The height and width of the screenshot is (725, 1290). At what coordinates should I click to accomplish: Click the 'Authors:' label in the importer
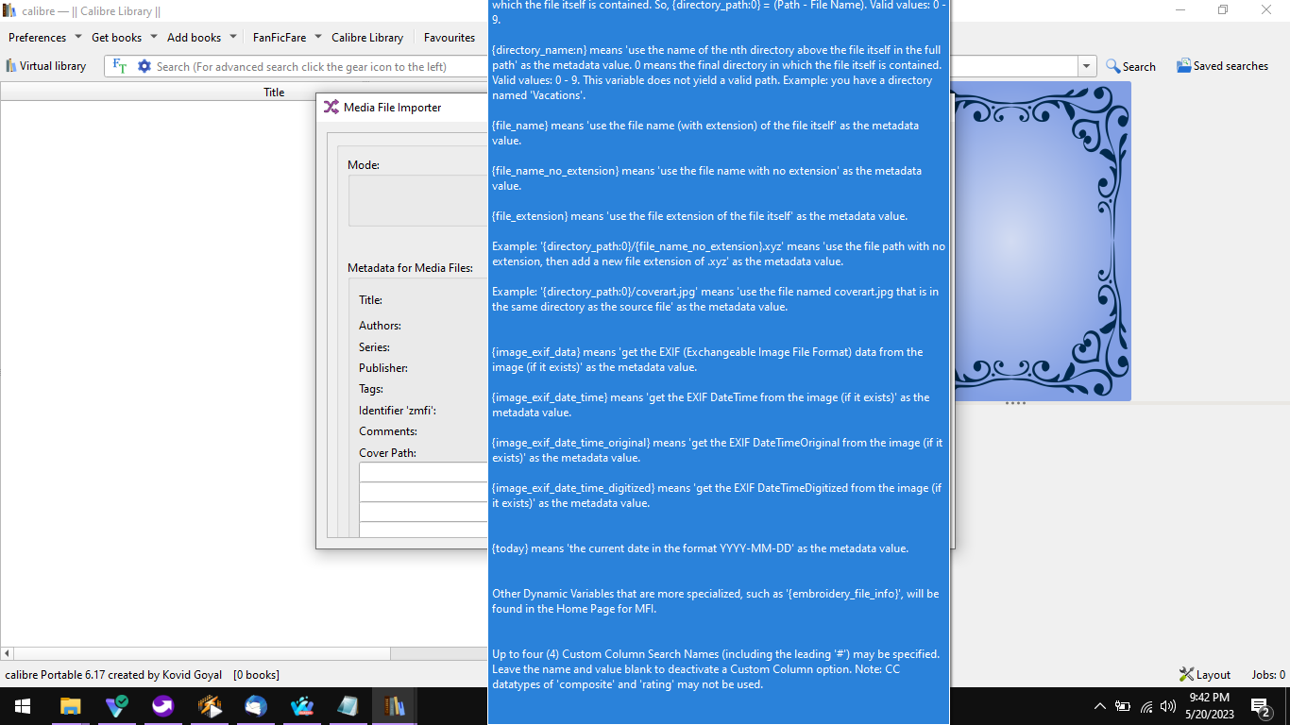pos(380,326)
